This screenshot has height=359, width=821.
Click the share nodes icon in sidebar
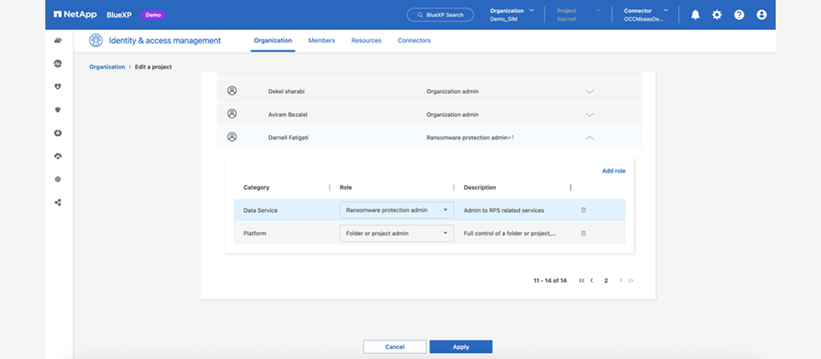(57, 203)
